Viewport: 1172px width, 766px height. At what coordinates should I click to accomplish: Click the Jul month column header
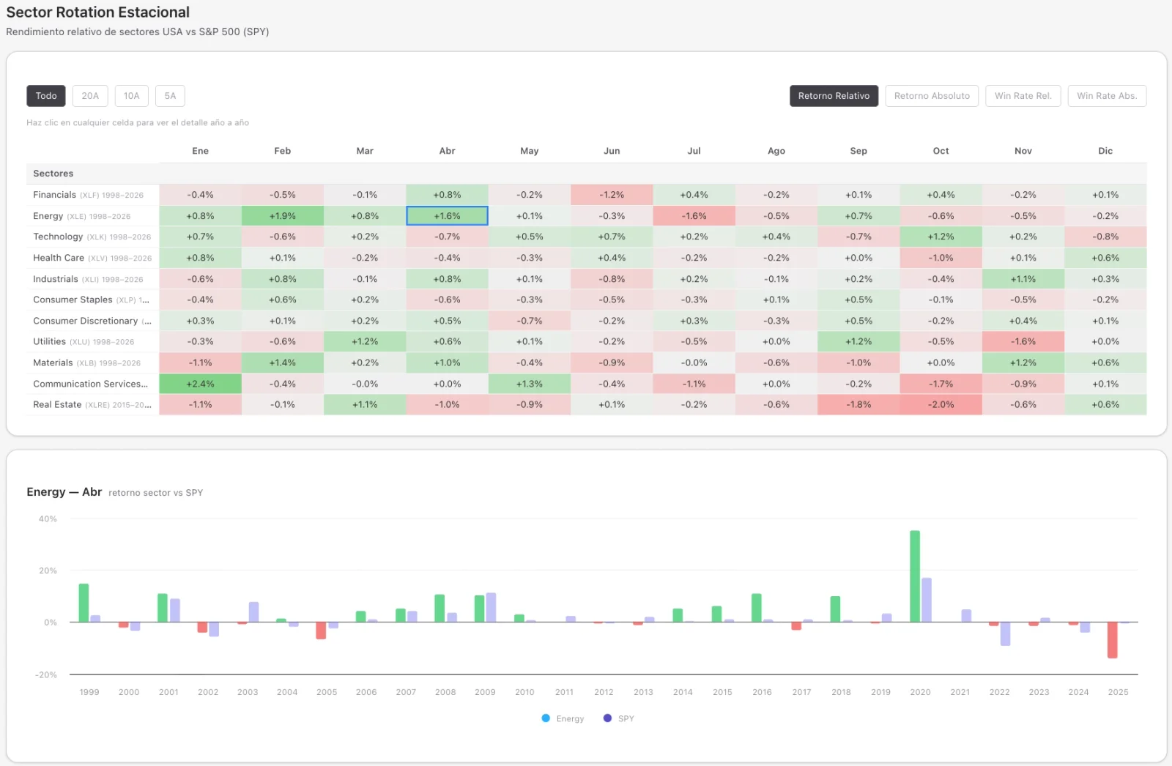pos(694,151)
